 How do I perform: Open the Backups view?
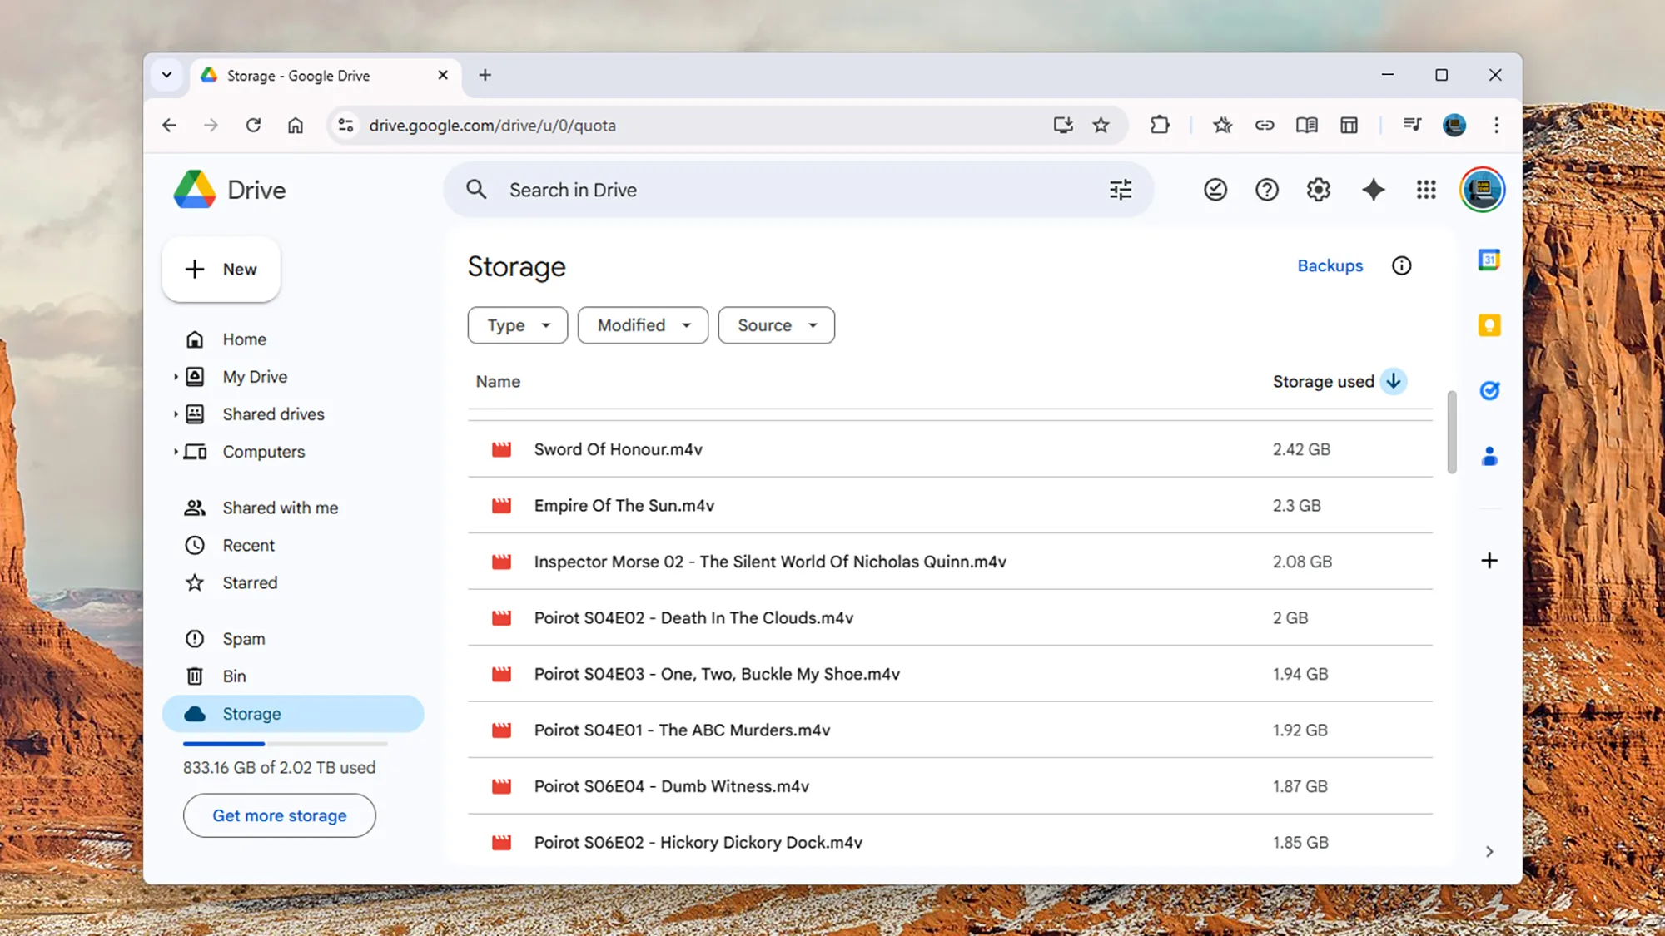pyautogui.click(x=1330, y=265)
